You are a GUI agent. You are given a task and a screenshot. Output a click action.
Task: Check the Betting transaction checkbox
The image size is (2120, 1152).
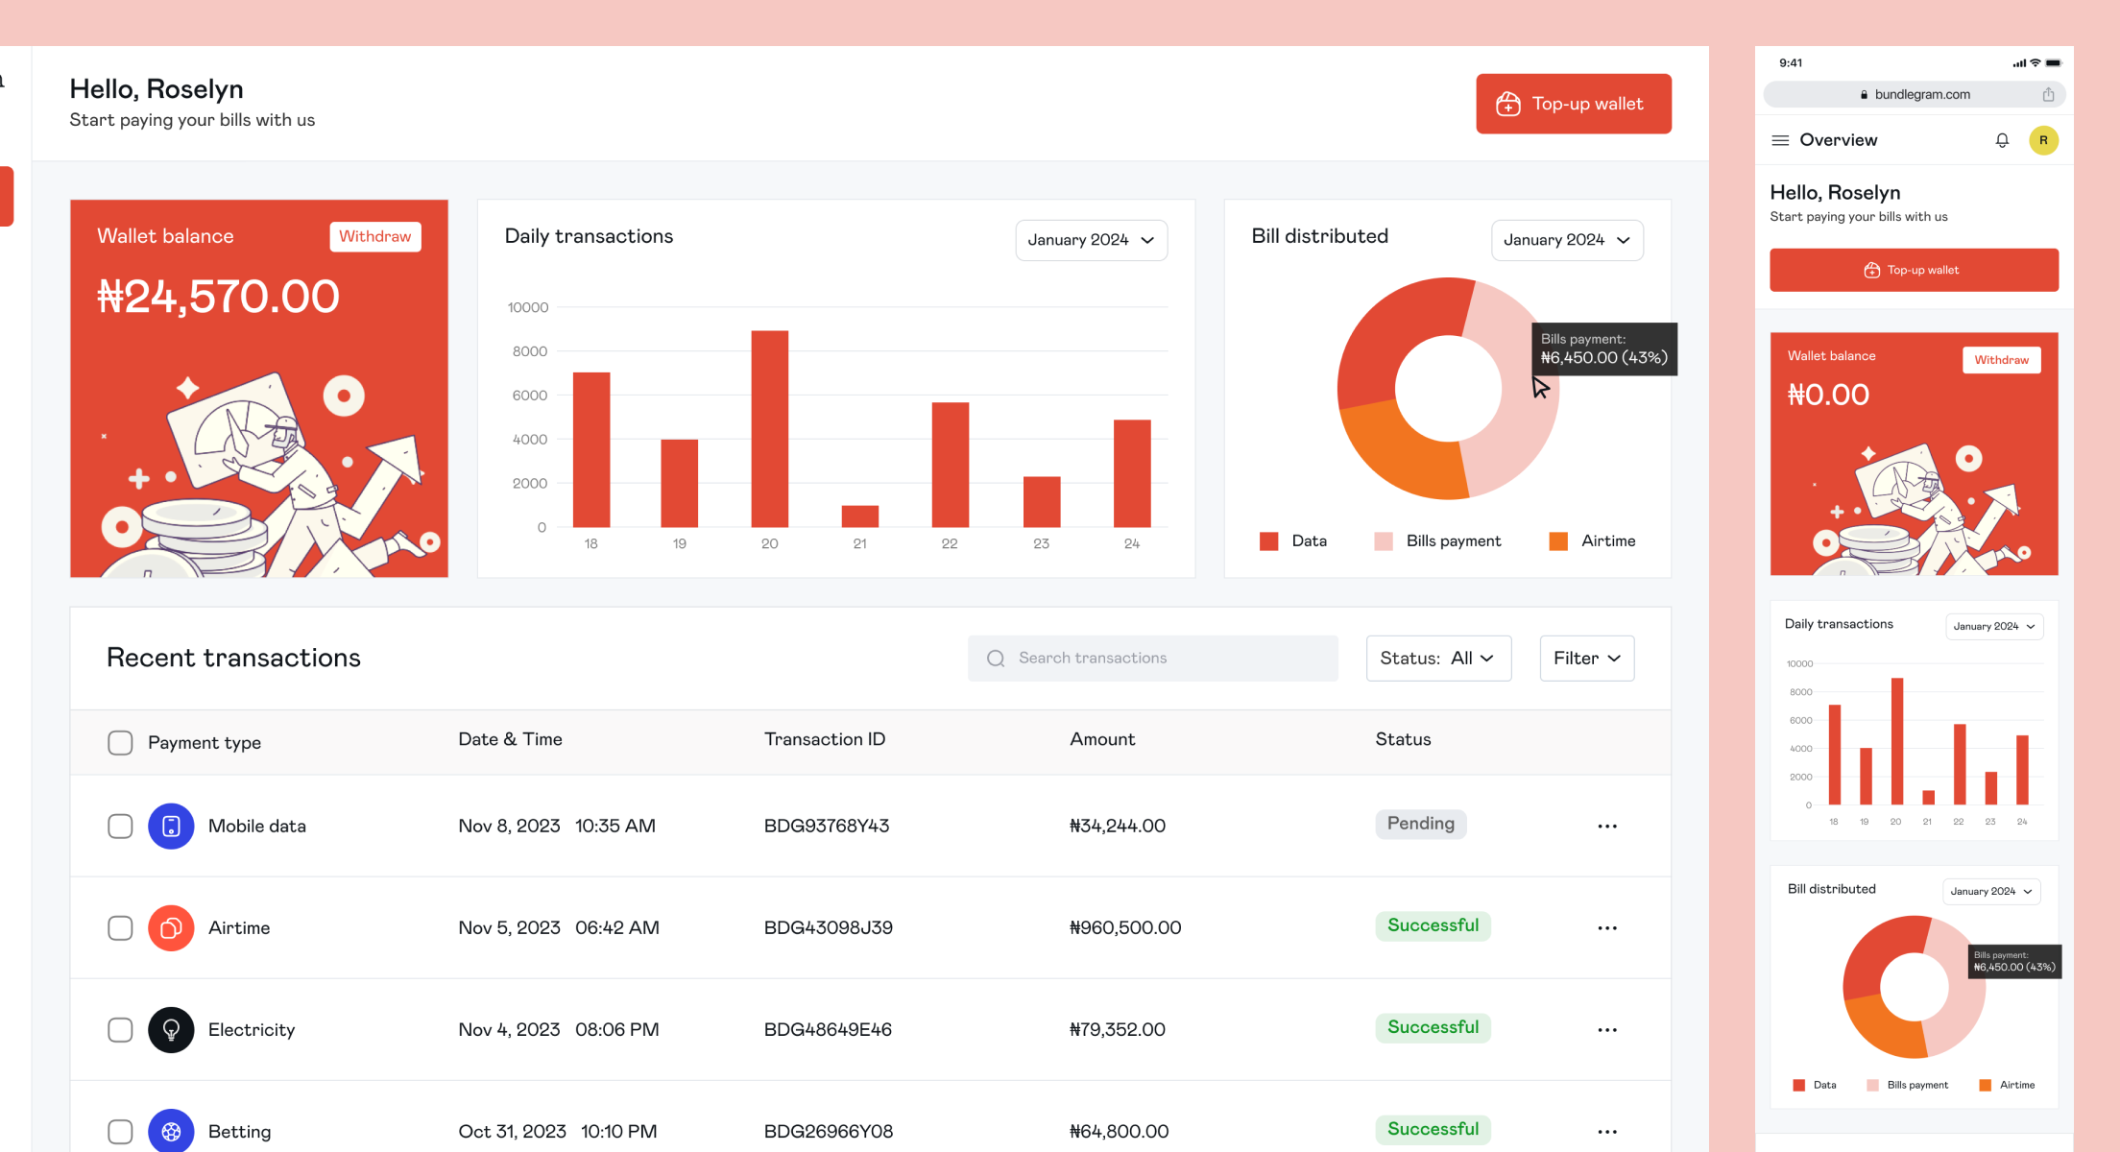click(120, 1131)
